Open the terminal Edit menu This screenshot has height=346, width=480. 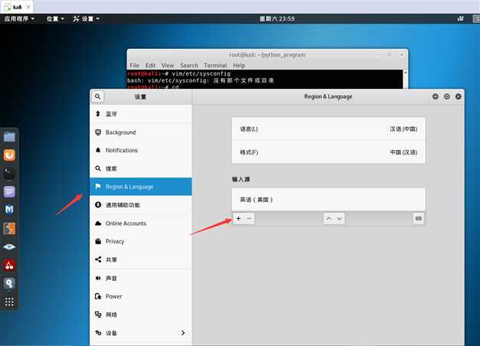pos(150,65)
